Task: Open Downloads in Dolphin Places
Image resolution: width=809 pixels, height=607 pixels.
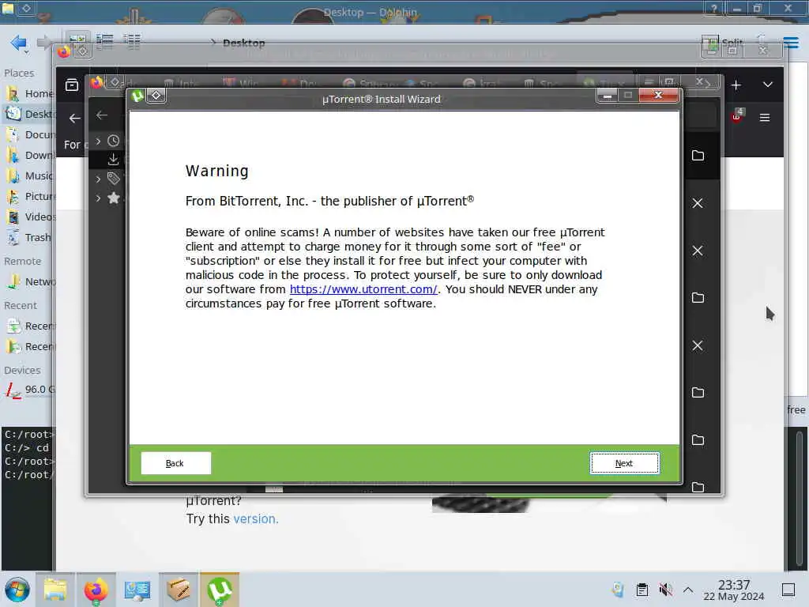Action: tap(28, 156)
